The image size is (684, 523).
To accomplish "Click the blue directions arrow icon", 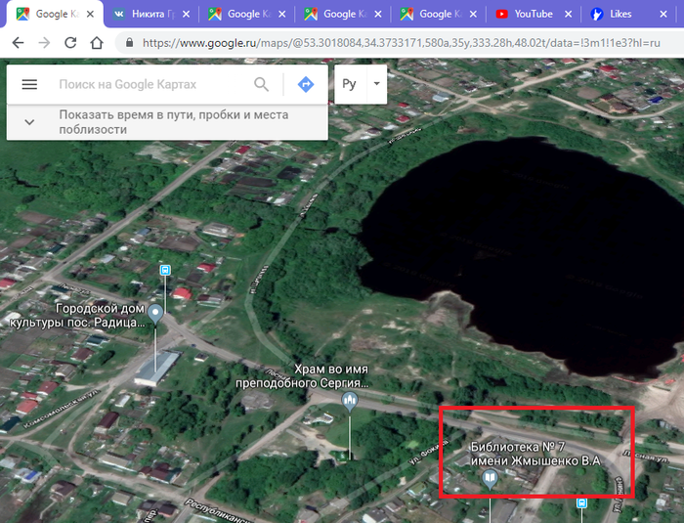I will click(305, 85).
